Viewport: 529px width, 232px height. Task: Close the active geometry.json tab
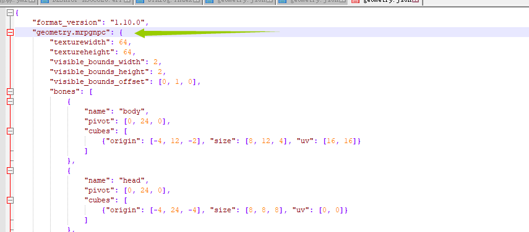[416, 1]
